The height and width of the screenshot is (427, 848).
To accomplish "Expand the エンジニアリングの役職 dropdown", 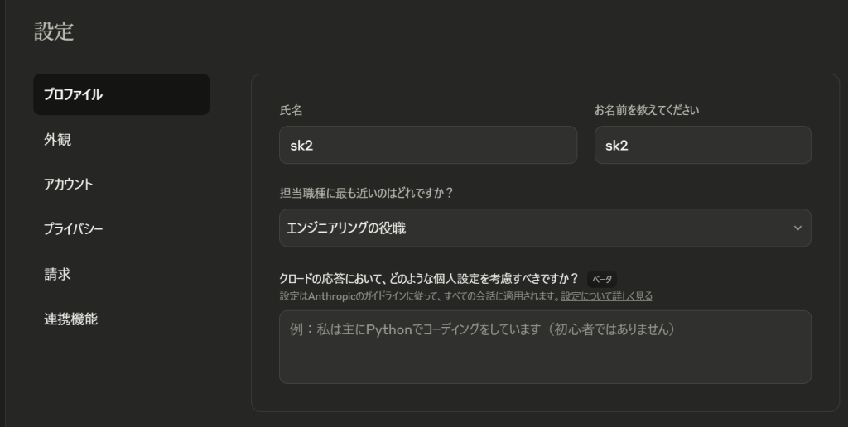I will click(x=545, y=228).
